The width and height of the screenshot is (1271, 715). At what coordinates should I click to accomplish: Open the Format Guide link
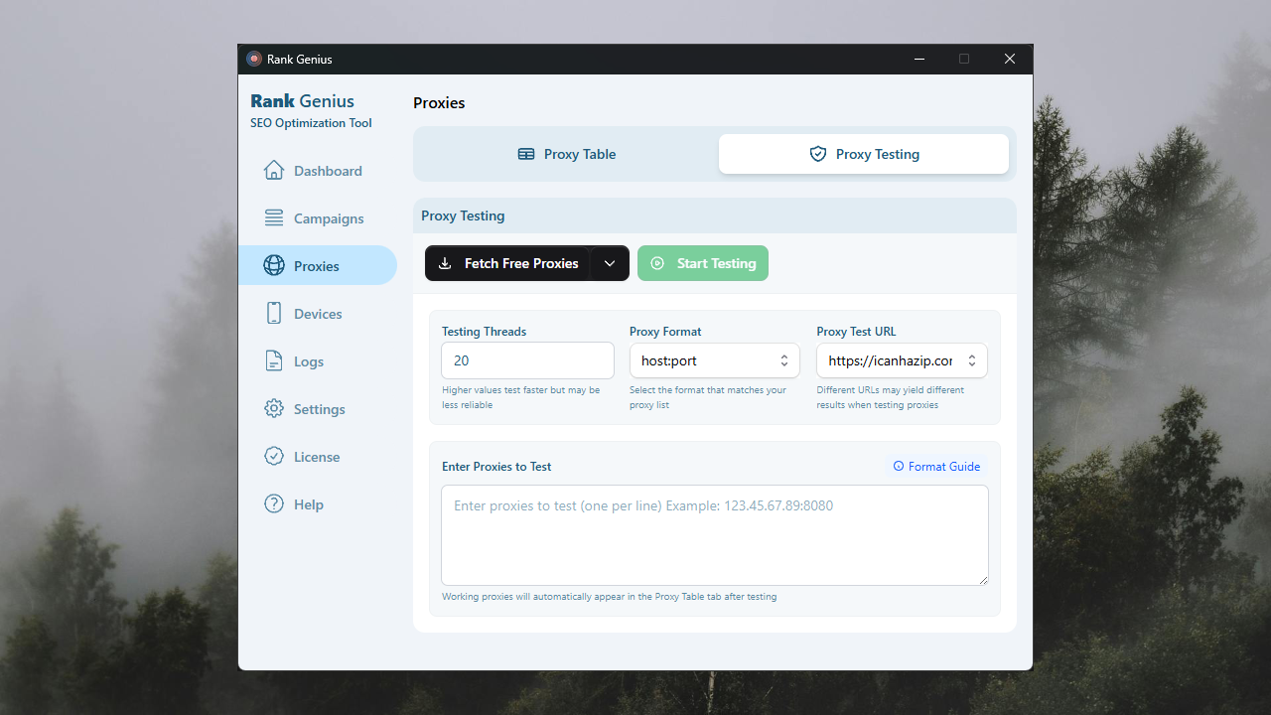(x=936, y=467)
